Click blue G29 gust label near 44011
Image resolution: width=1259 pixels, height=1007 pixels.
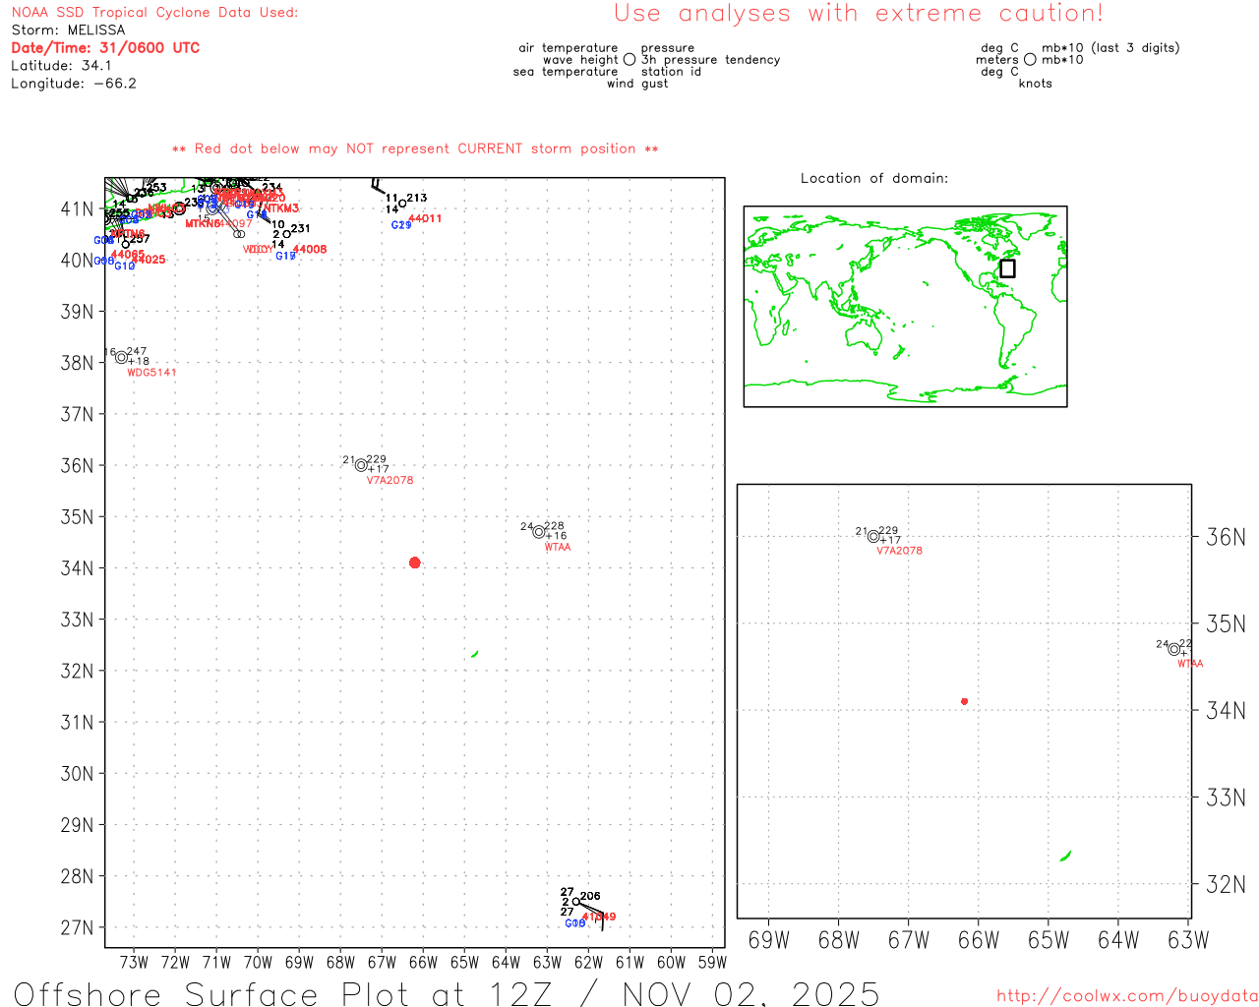click(401, 225)
